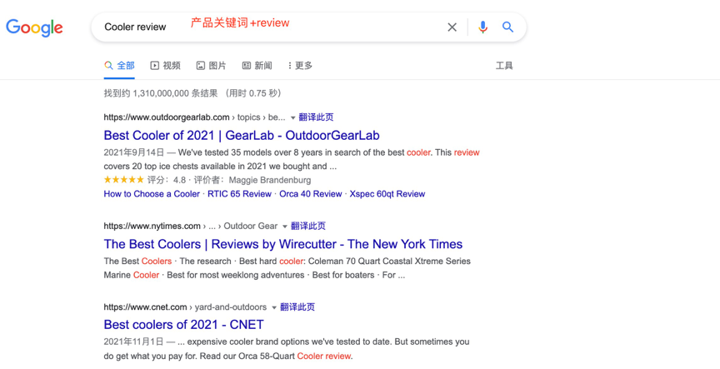Switch to the 新闻 tab
The height and width of the screenshot is (369, 720).
point(257,66)
